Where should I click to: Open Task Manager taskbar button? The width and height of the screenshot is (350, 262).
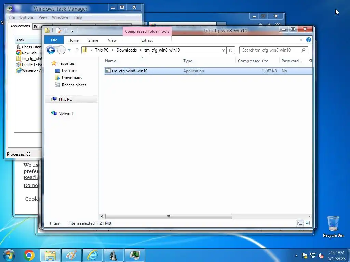135,255
